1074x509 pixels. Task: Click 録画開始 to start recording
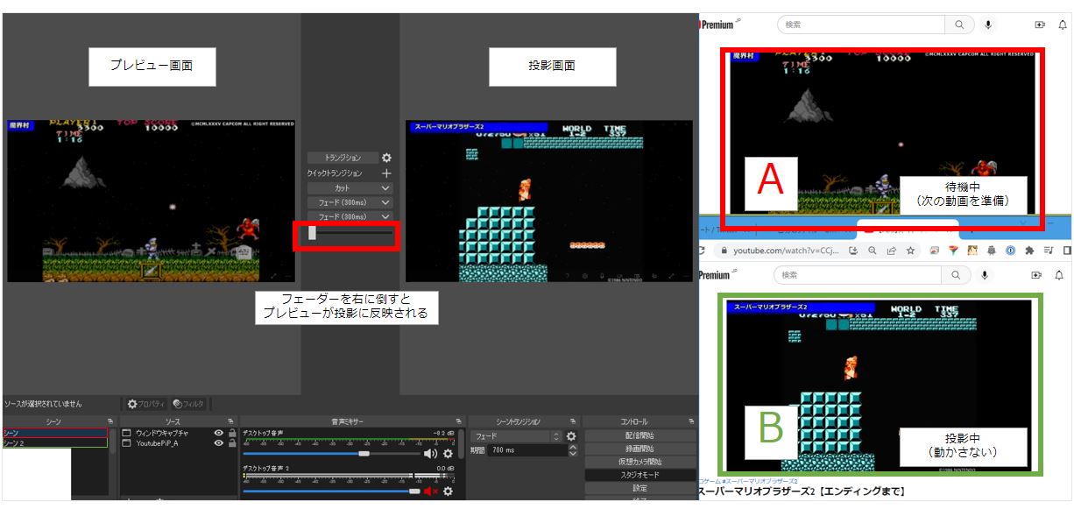click(x=640, y=449)
